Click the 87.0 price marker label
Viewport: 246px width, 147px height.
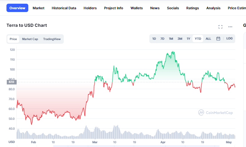[x=12, y=82]
